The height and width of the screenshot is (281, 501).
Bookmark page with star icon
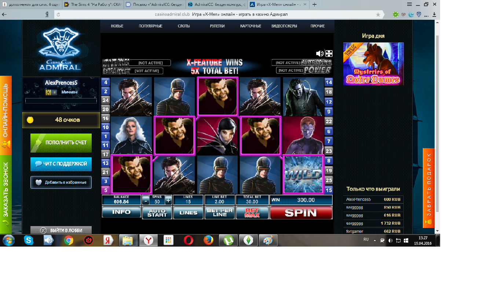(x=378, y=15)
